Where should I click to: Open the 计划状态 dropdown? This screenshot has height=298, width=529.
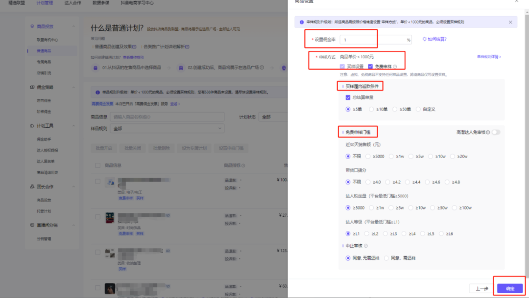coord(272,117)
